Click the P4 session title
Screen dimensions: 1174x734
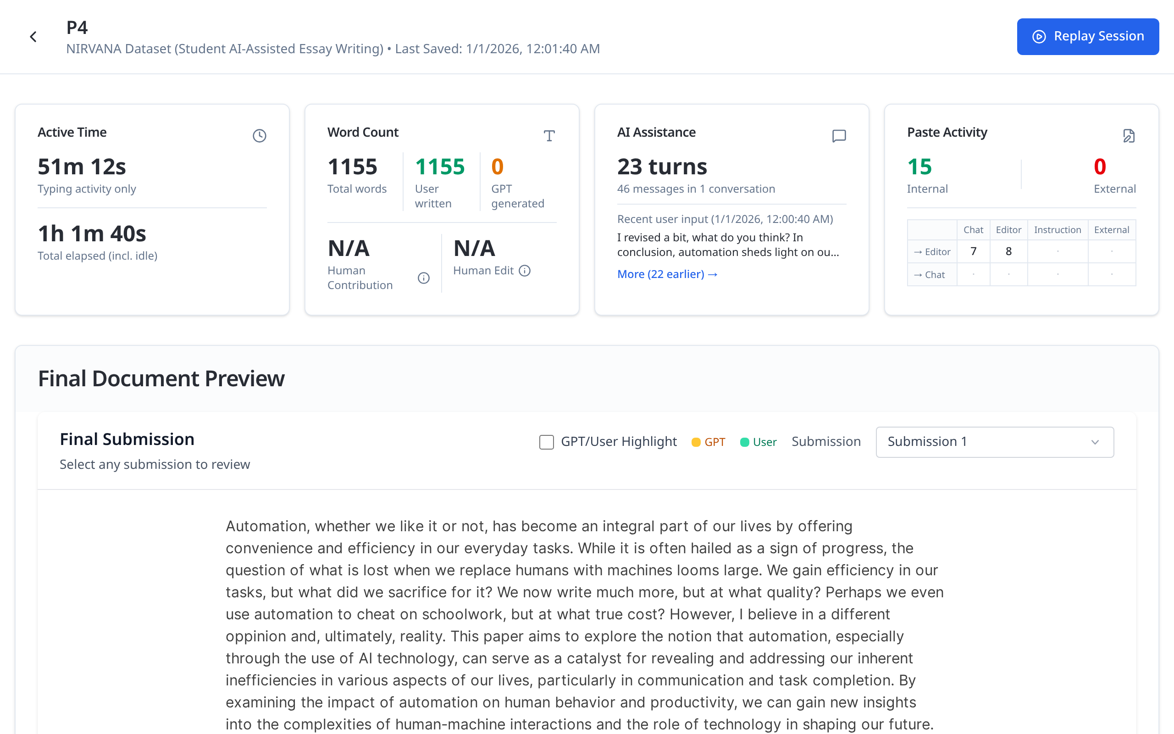coord(77,28)
